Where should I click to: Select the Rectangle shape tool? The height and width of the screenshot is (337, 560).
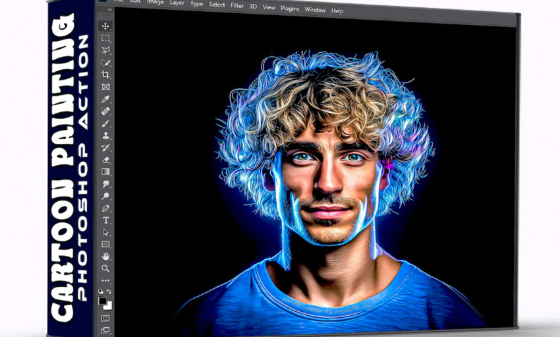coord(105,245)
